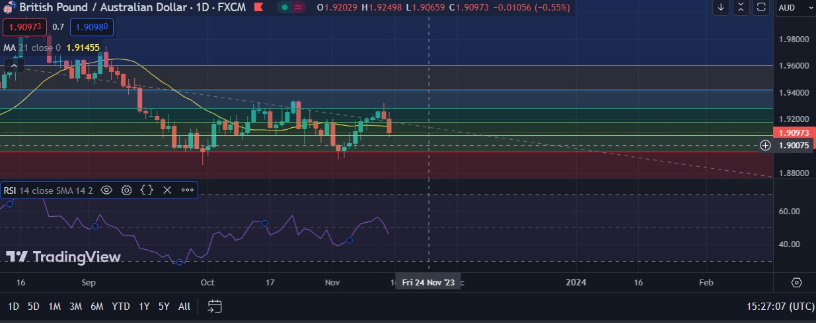Click the 2024 time axis label
Screen dimensions: 816x323
[577, 282]
